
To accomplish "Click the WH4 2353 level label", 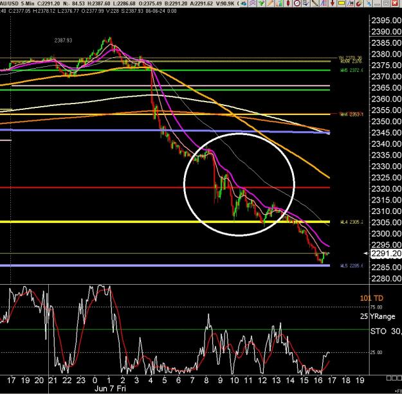I will [x=351, y=114].
